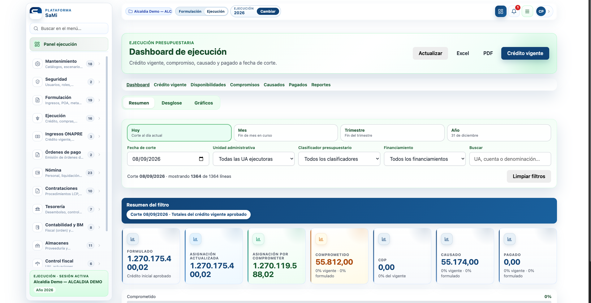Open the Unidad administrativa dropdown
This screenshot has height=303, width=591.
pos(253,159)
